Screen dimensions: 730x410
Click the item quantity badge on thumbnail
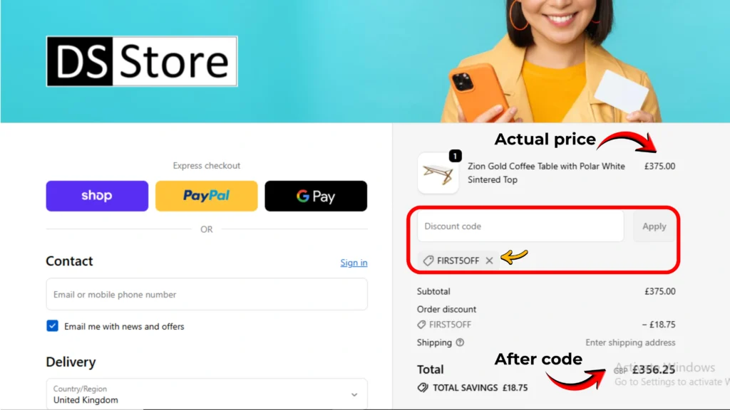456,156
